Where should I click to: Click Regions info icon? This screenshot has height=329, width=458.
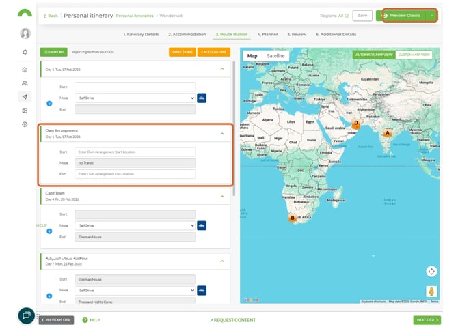[347, 16]
